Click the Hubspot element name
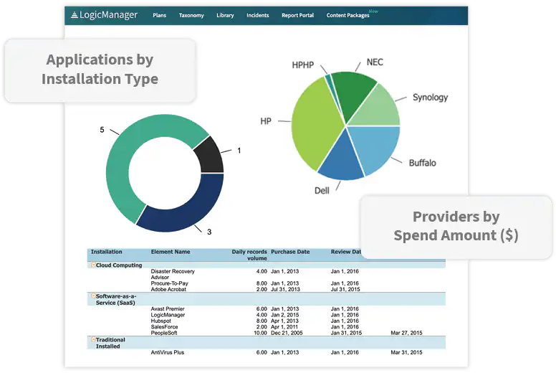The width and height of the screenshot is (556, 373). [x=161, y=321]
